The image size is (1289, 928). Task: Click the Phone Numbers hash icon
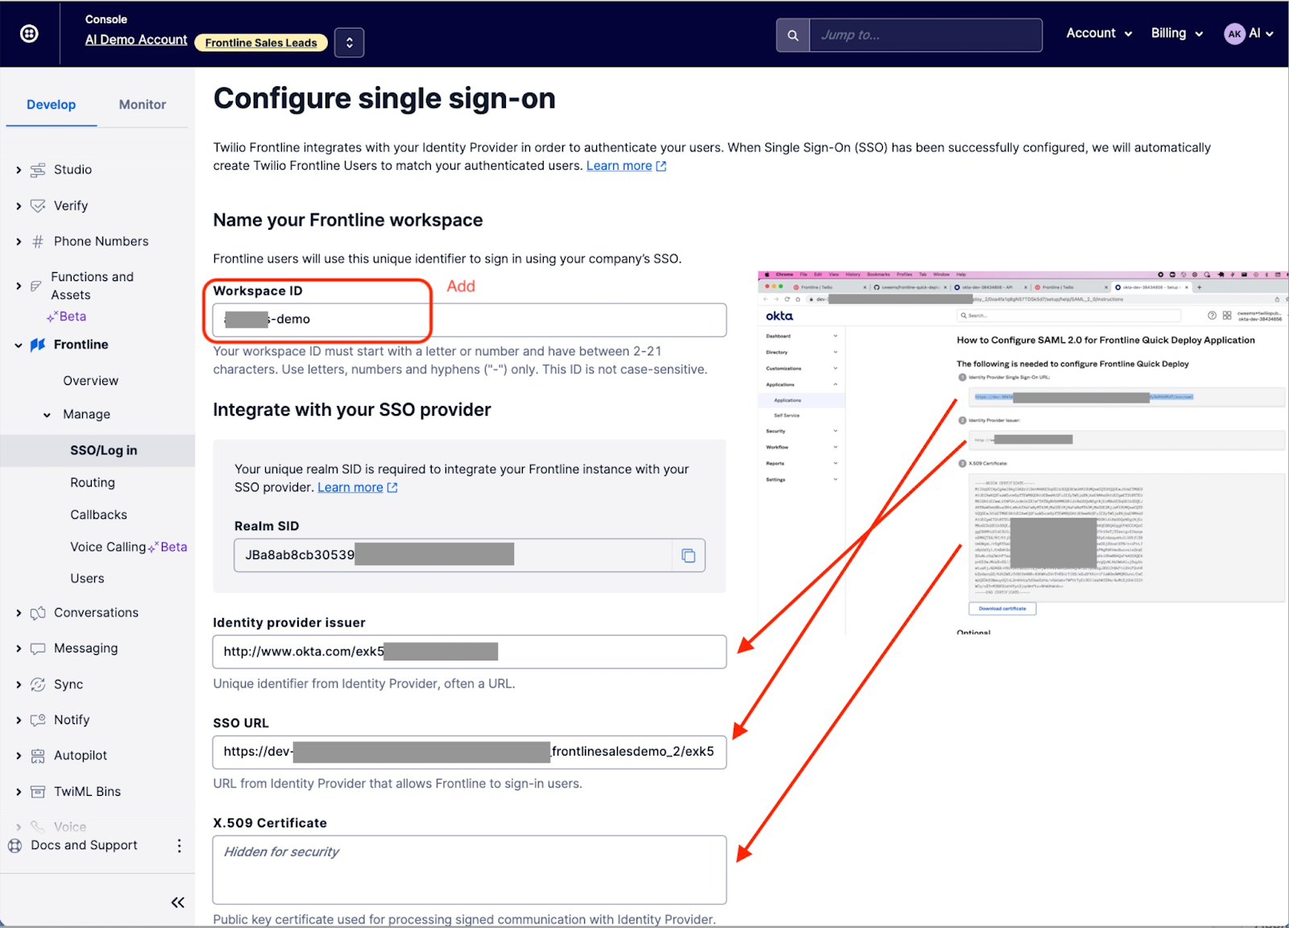[x=38, y=242]
